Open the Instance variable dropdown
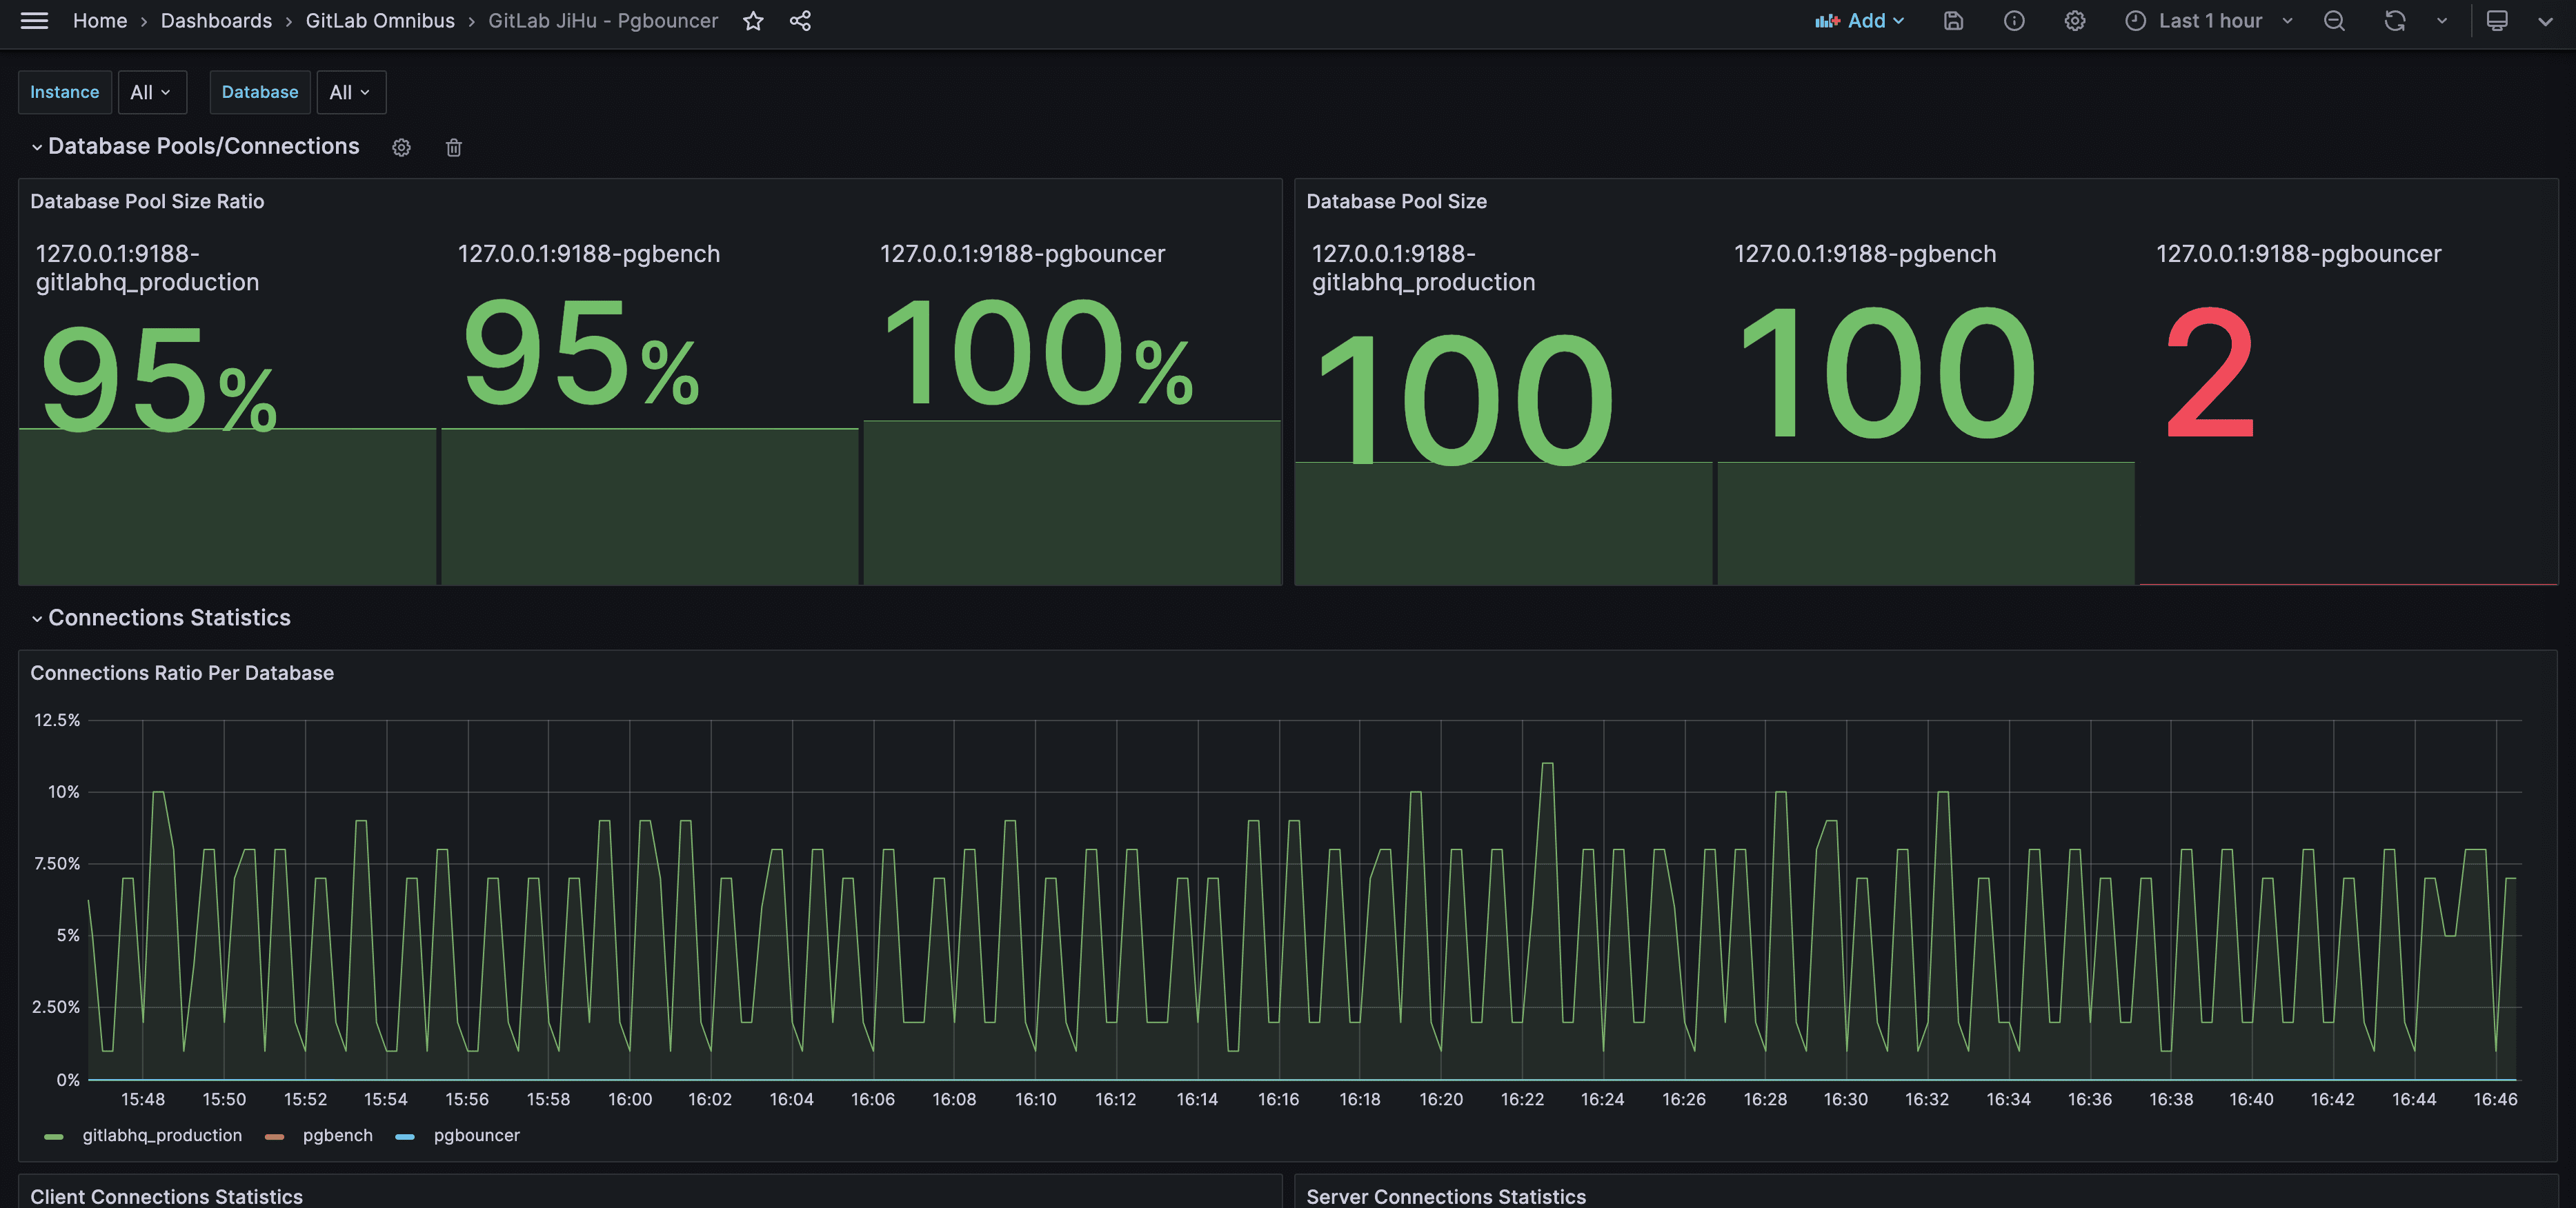The image size is (2576, 1208). coord(151,92)
